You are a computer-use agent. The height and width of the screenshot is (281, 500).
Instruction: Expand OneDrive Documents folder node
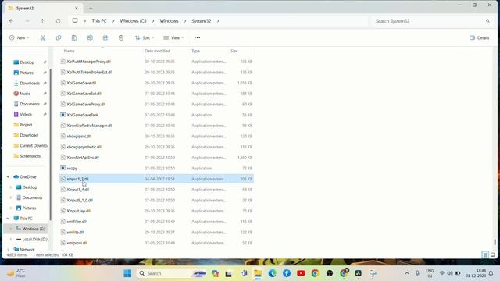(10, 197)
